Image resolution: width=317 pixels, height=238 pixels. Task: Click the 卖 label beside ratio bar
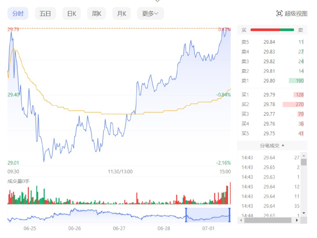300,30
